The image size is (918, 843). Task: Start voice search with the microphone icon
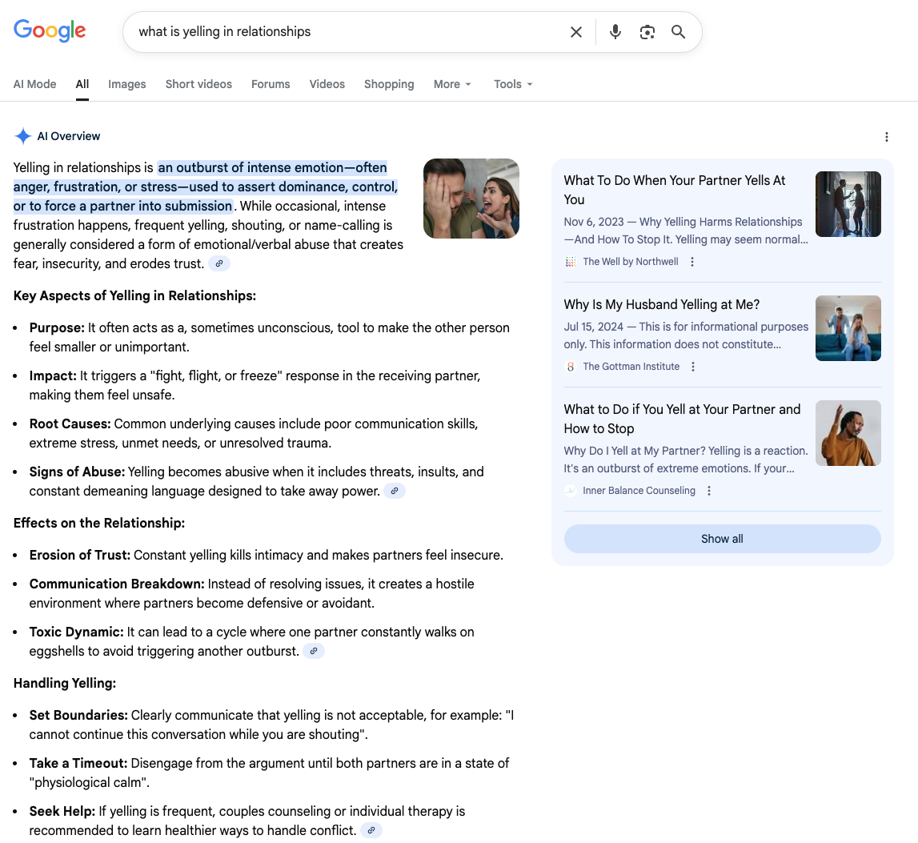pyautogui.click(x=615, y=32)
